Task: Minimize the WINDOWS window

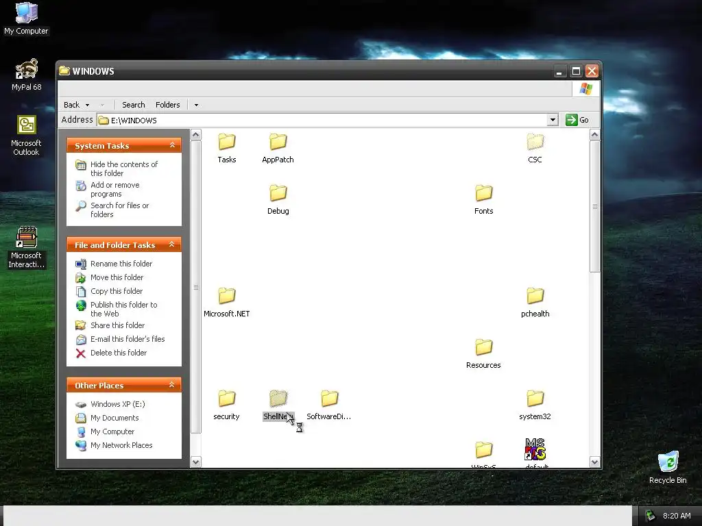Action: click(559, 71)
